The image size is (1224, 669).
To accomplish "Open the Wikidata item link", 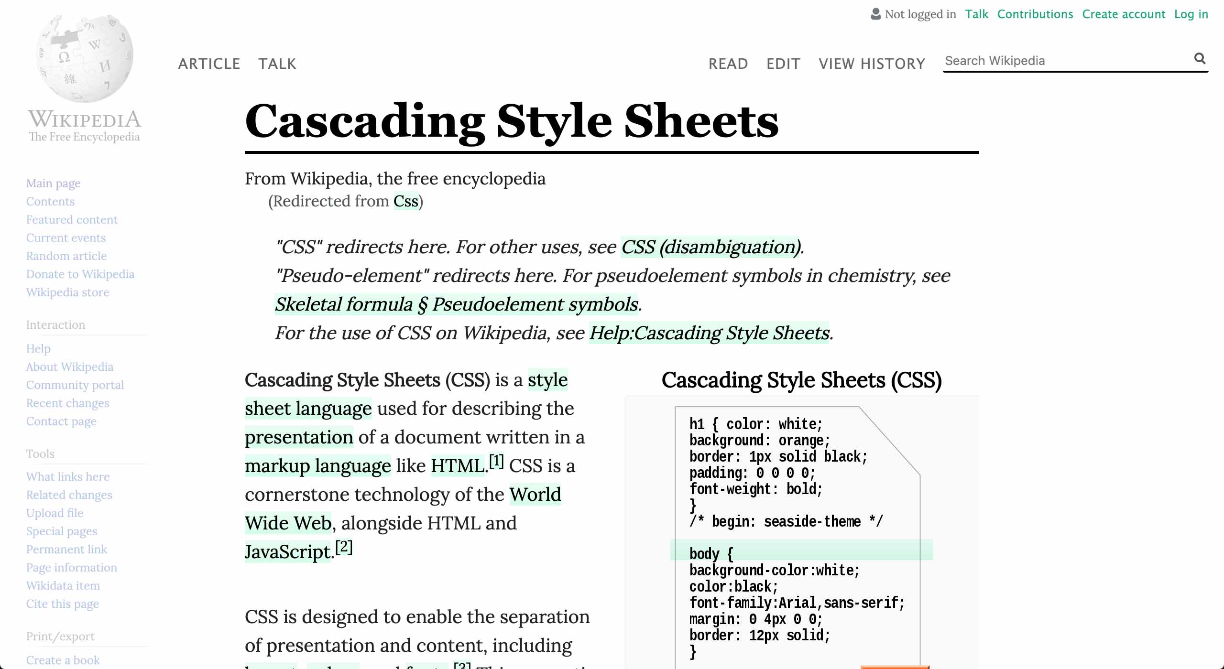I will coord(63,586).
